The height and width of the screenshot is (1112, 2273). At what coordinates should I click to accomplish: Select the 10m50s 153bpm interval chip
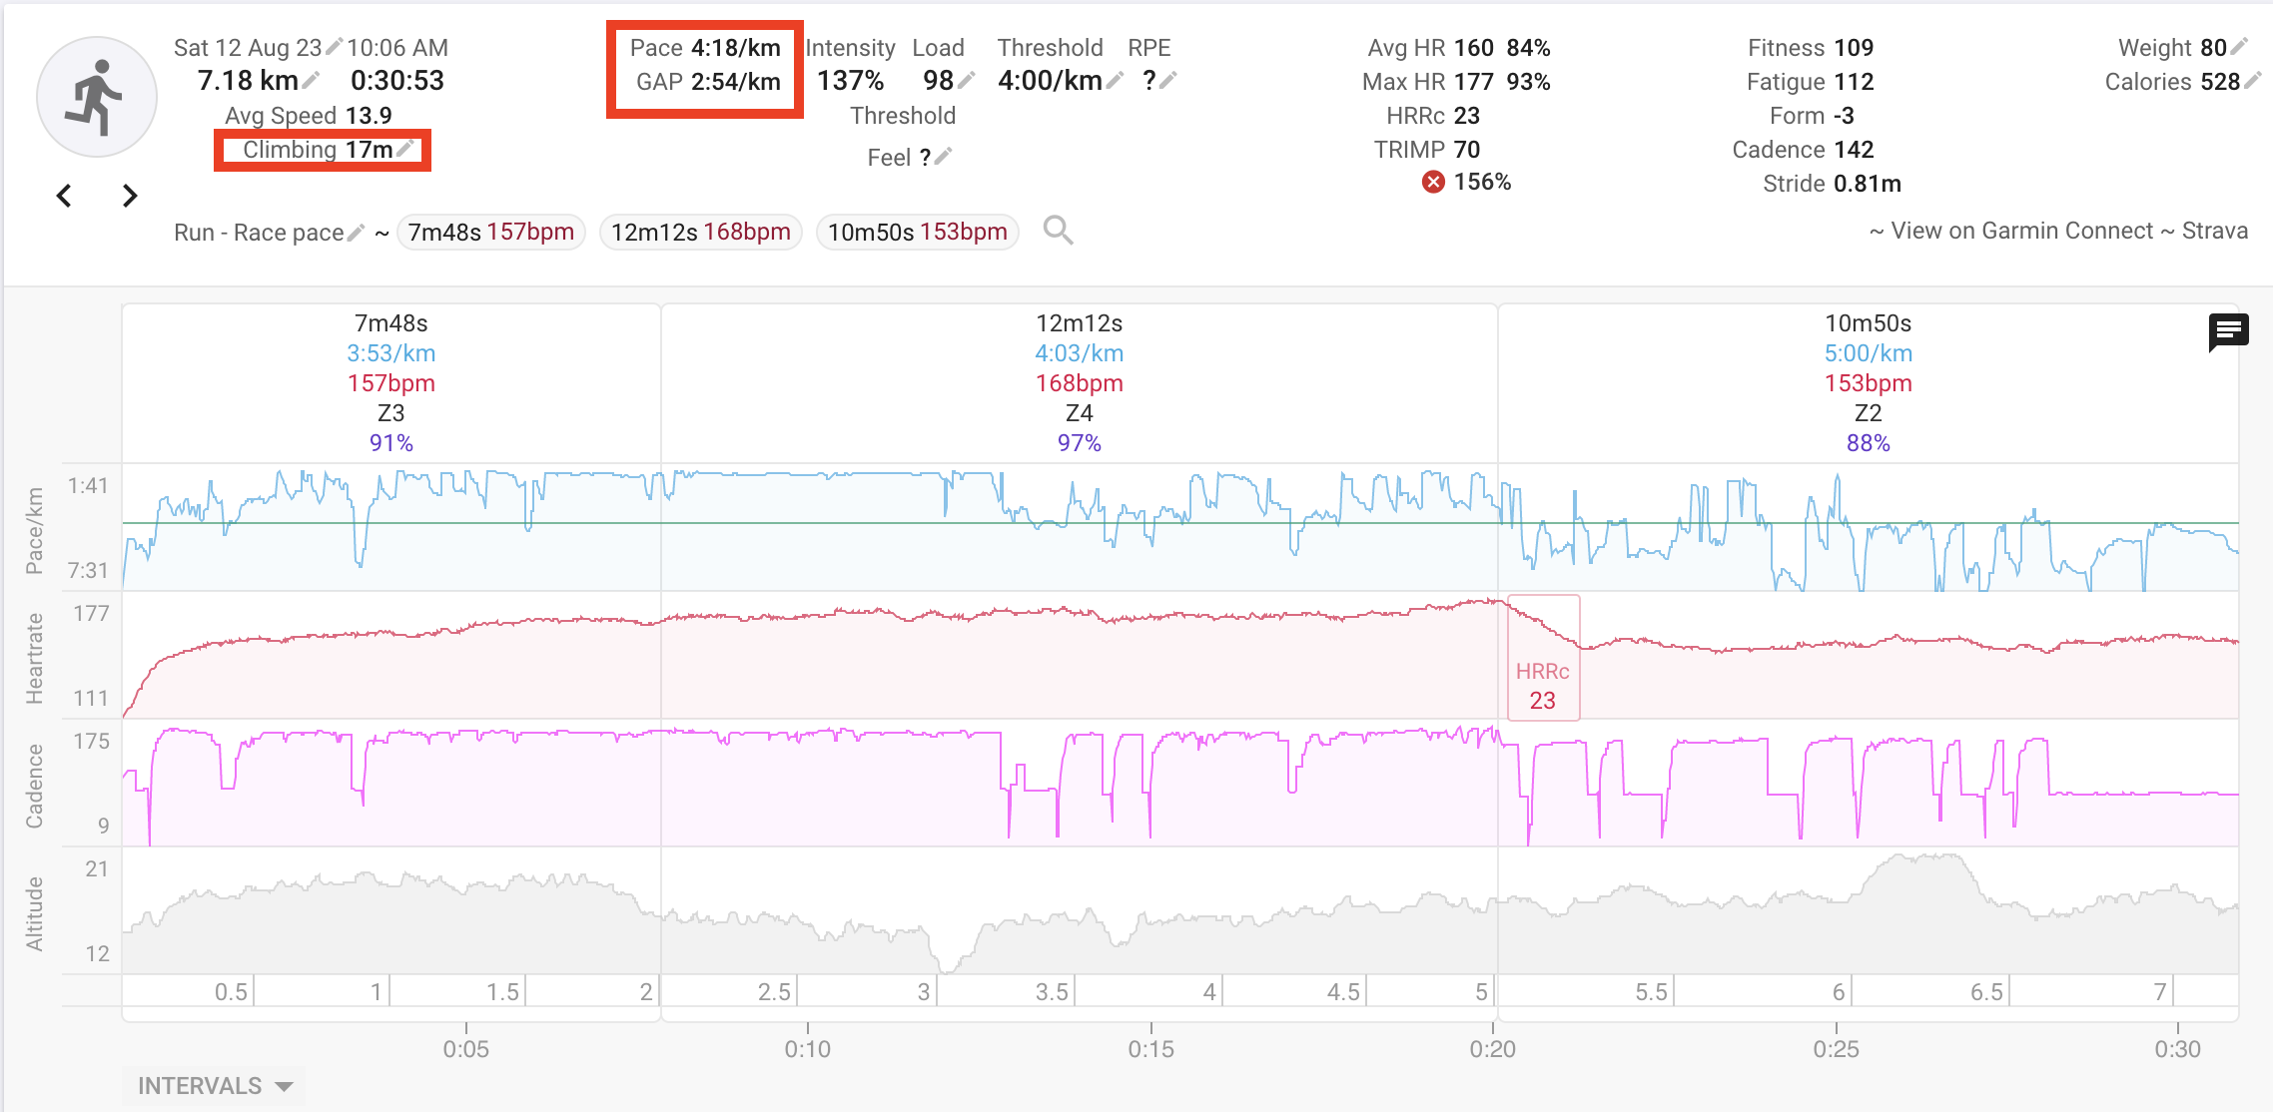918,232
